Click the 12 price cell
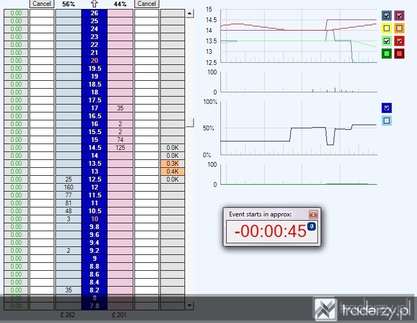The height and width of the screenshot is (323, 417). (94, 187)
